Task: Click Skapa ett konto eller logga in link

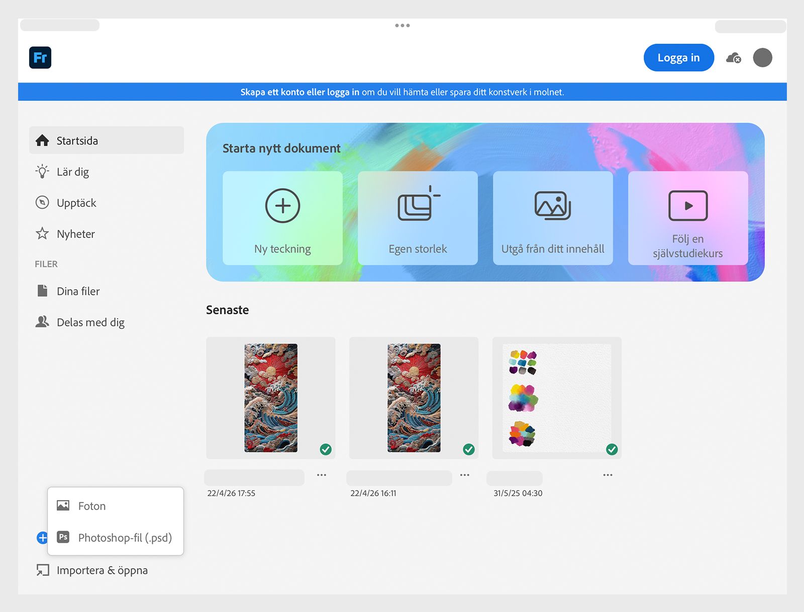Action: coord(299,92)
